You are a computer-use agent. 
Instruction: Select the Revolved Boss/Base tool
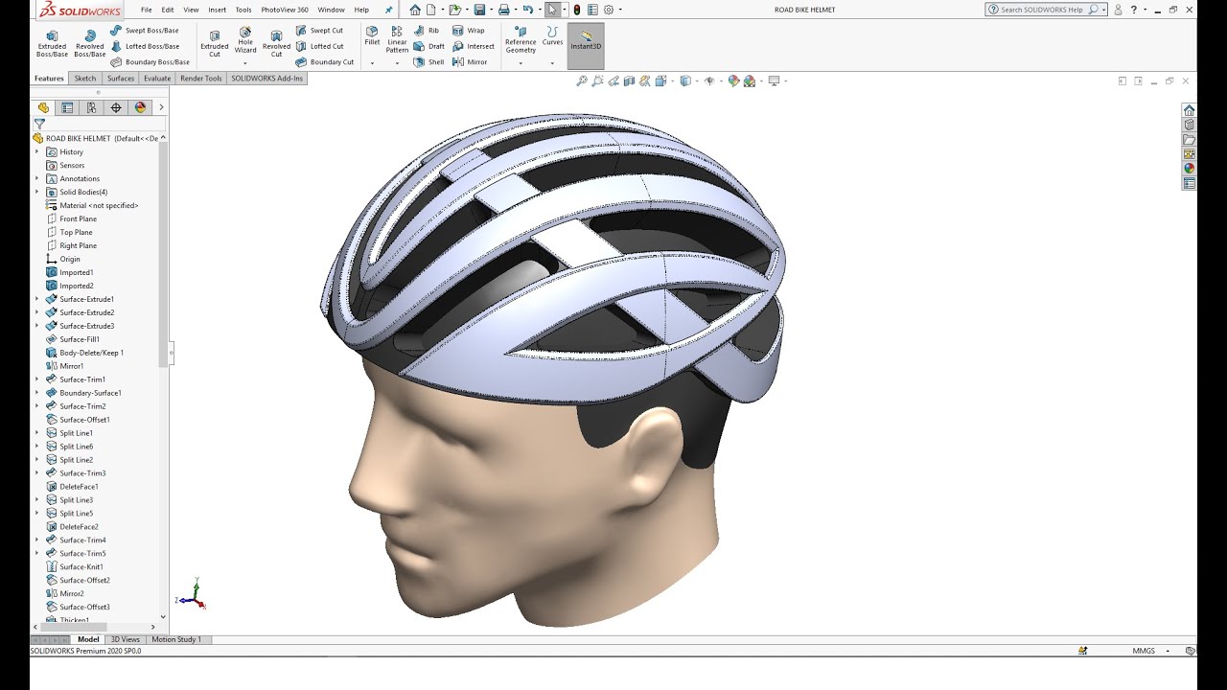[90, 44]
